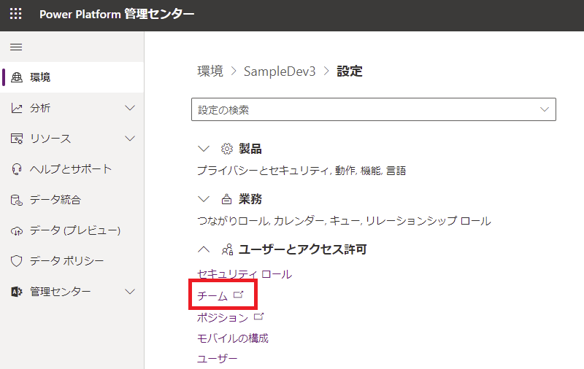The height and width of the screenshot is (369, 584).
Task: Click the ヘルプとサポート headset icon
Action: click(16, 169)
